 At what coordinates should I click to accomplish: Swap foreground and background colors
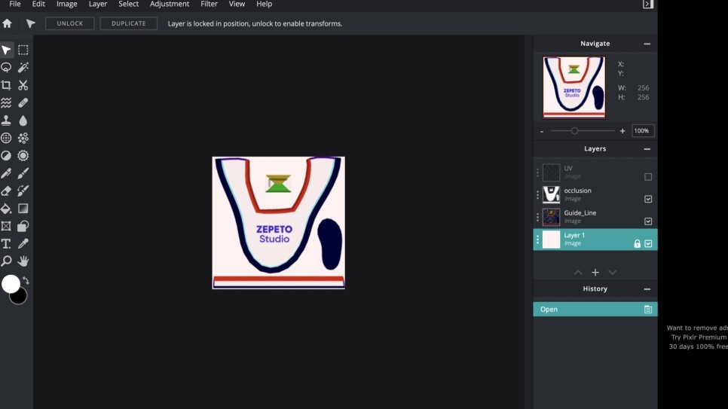click(x=26, y=280)
